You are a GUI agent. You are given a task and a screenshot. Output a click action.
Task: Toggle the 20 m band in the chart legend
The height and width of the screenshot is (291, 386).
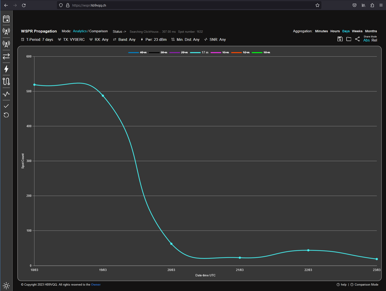click(x=179, y=52)
